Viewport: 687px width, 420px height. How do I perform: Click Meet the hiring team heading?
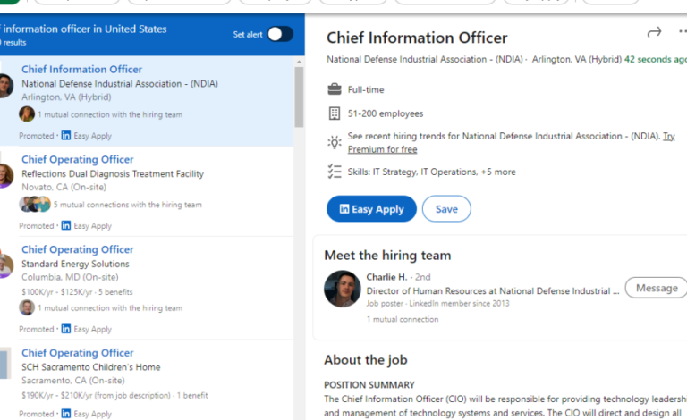tap(387, 255)
